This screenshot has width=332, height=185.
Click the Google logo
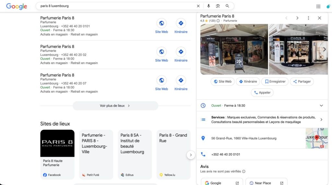click(x=17, y=6)
